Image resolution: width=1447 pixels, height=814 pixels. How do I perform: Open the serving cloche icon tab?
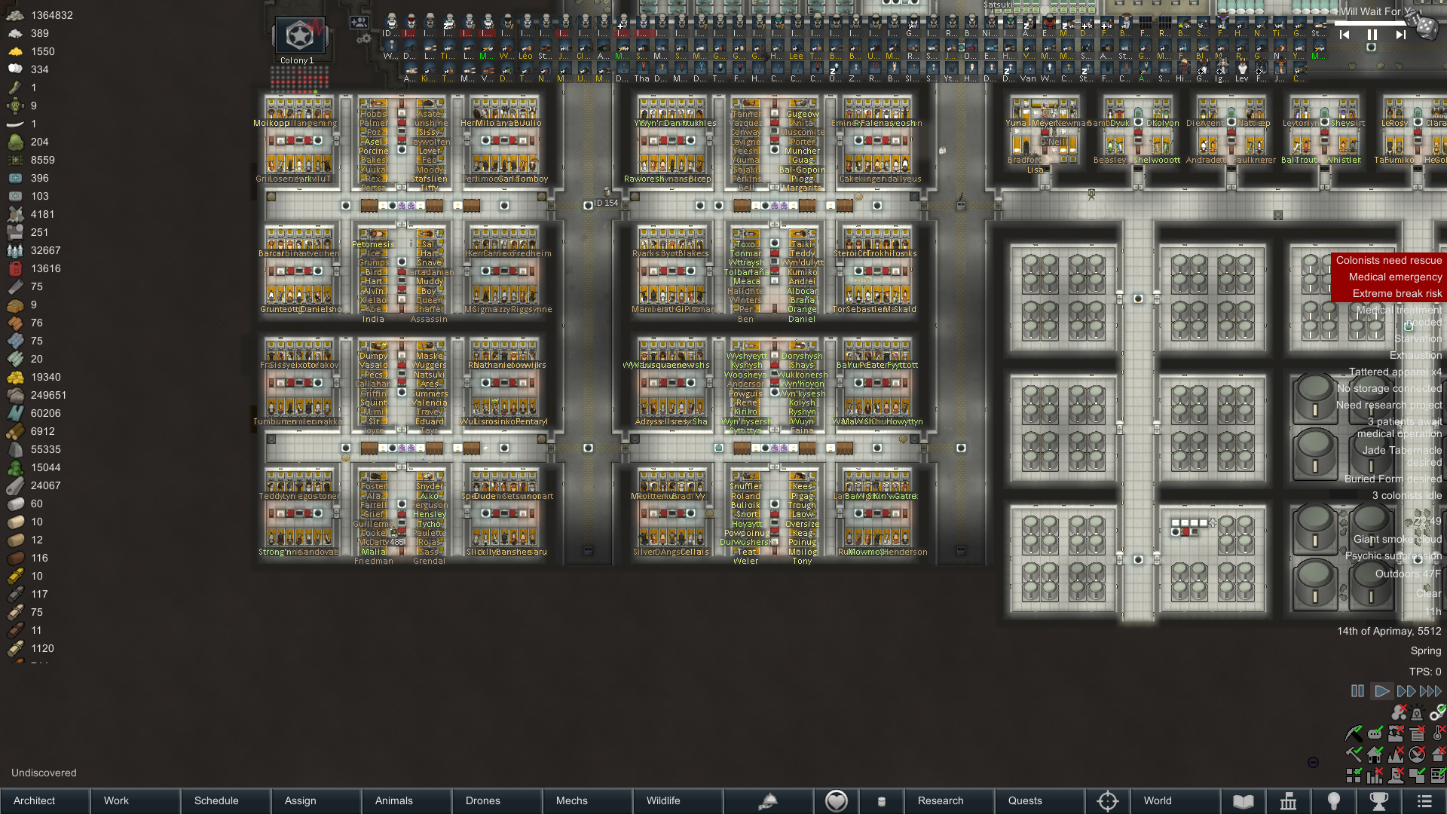(768, 801)
